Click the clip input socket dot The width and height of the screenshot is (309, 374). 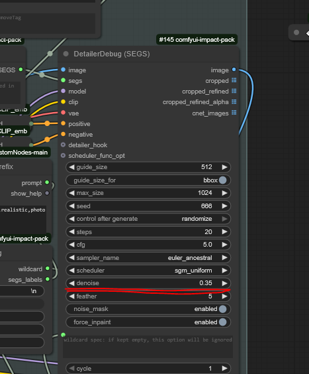(63, 102)
